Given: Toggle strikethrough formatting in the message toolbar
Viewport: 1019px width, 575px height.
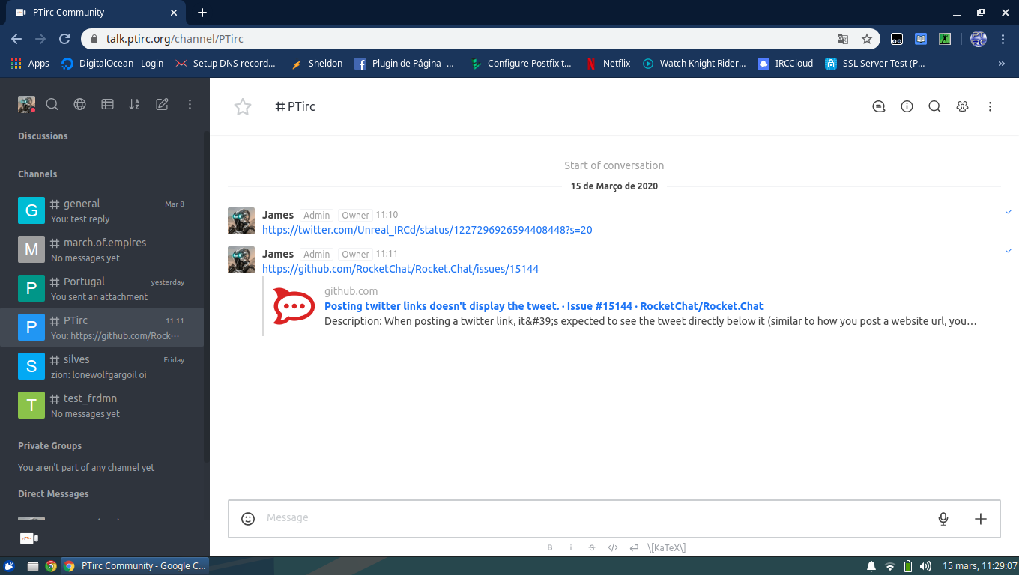Looking at the screenshot, I should pyautogui.click(x=591, y=547).
